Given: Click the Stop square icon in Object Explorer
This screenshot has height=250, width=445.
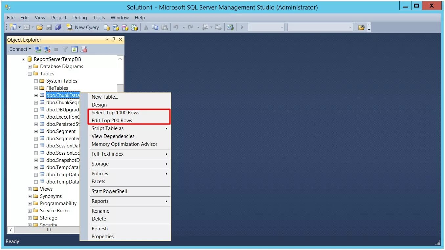Looking at the screenshot, I should [x=56, y=49].
